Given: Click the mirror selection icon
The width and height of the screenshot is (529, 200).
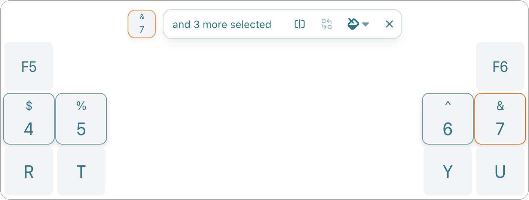Looking at the screenshot, I should (x=299, y=24).
